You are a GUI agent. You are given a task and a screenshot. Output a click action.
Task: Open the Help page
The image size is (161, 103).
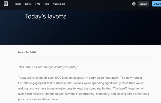coord(46,4)
